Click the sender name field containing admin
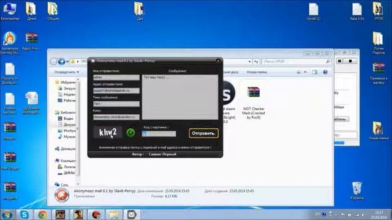Image resolution: width=392 pixels, height=220 pixels. point(116,78)
